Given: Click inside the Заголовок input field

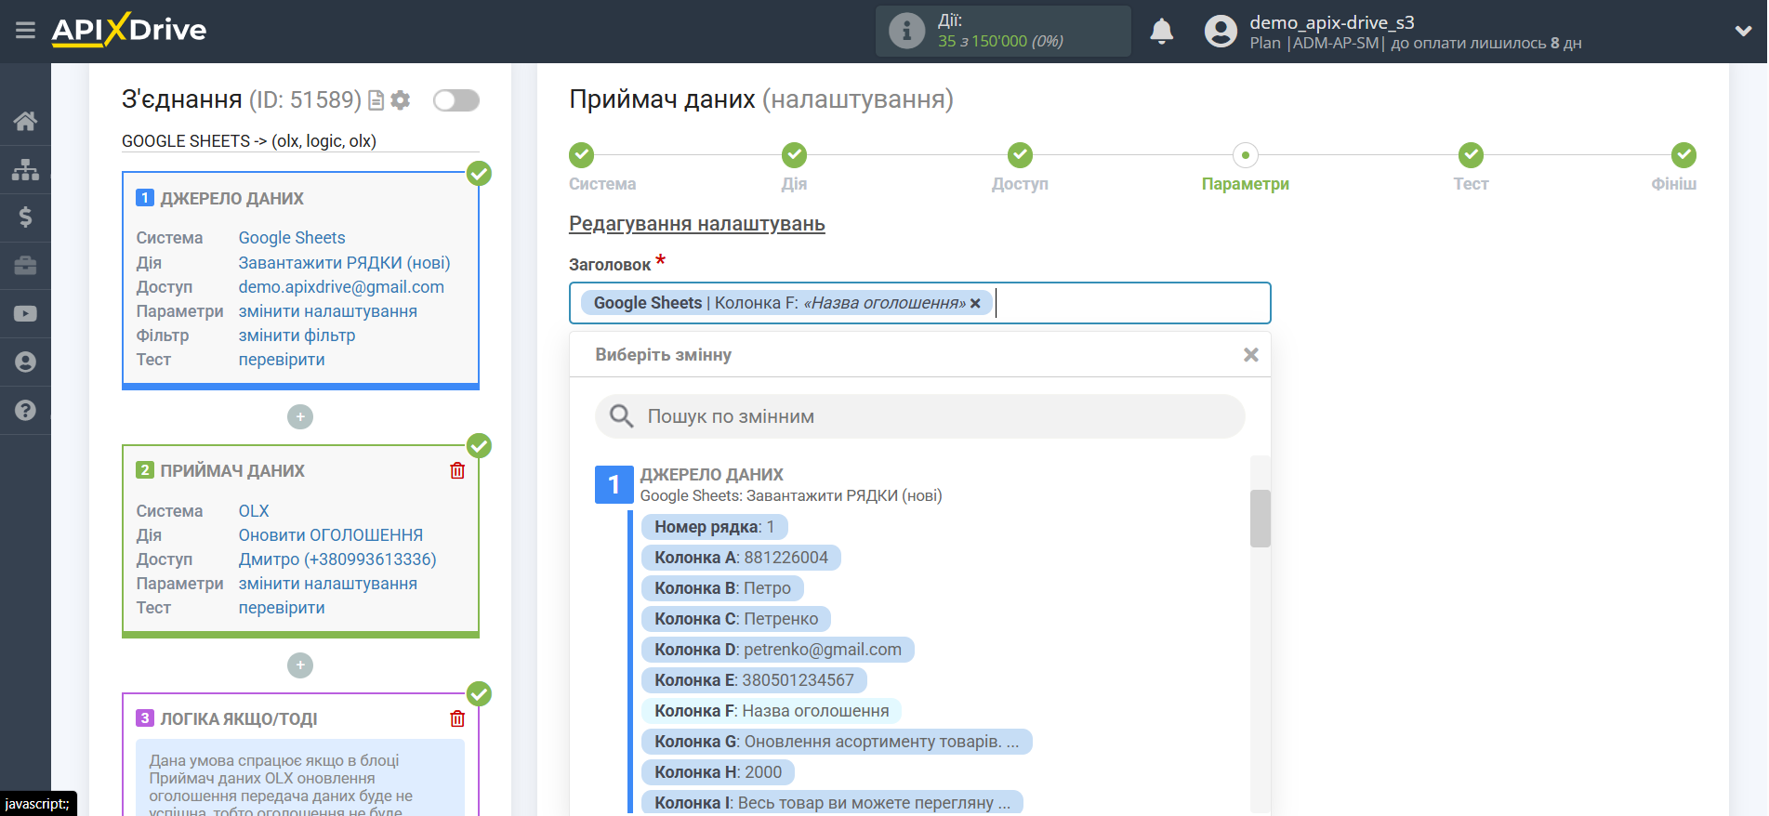Looking at the screenshot, I should tap(919, 303).
